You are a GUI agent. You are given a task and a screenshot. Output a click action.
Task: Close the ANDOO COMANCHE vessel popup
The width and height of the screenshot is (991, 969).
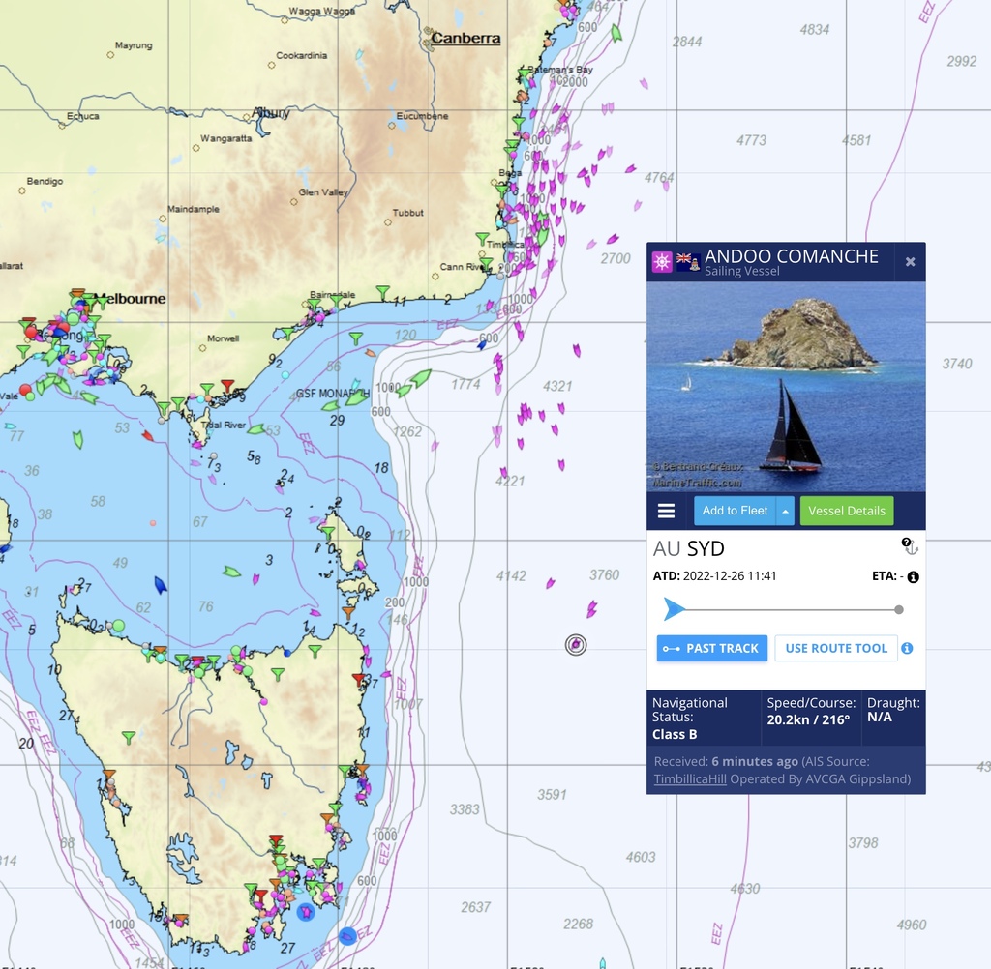910,261
